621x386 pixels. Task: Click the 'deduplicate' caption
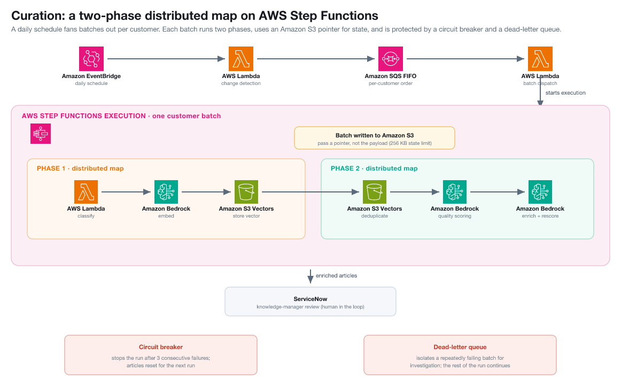(375, 216)
